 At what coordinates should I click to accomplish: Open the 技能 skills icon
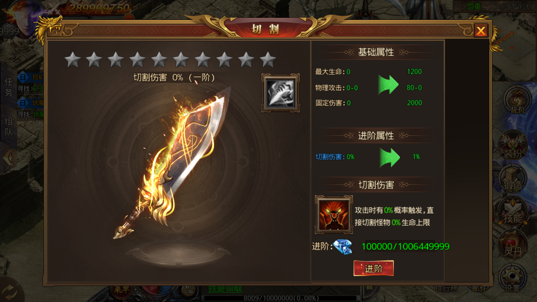pyautogui.click(x=513, y=212)
